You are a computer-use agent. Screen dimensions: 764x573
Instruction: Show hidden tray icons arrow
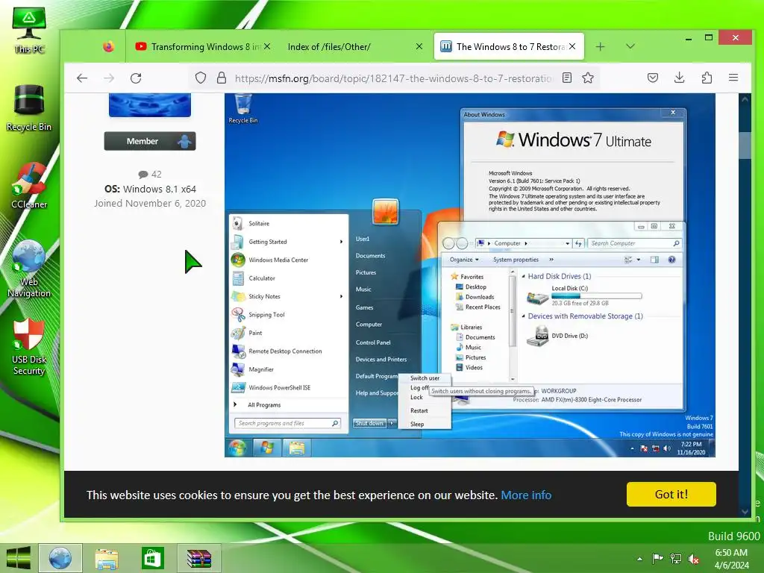(639, 559)
